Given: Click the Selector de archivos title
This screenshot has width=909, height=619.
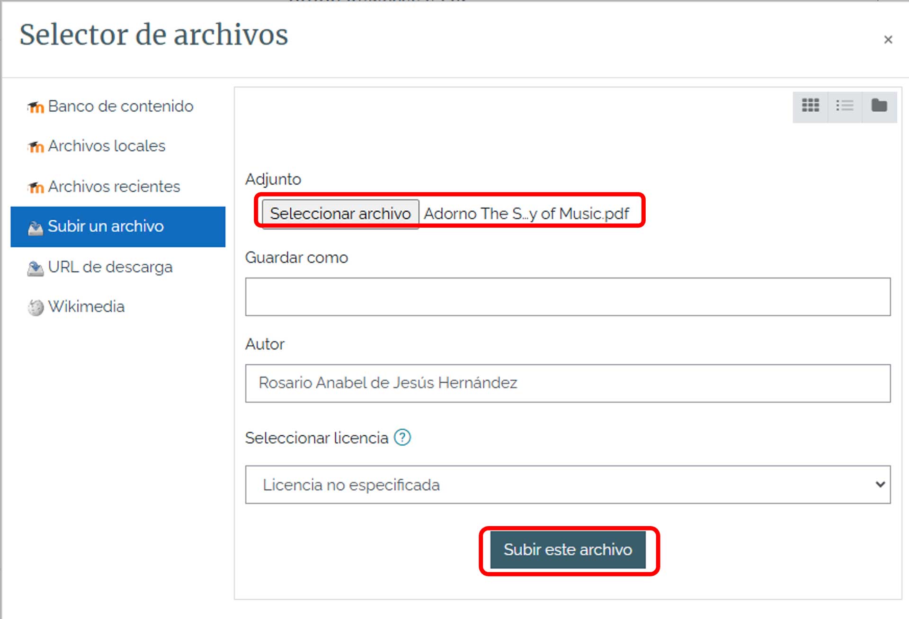Looking at the screenshot, I should pos(154,35).
